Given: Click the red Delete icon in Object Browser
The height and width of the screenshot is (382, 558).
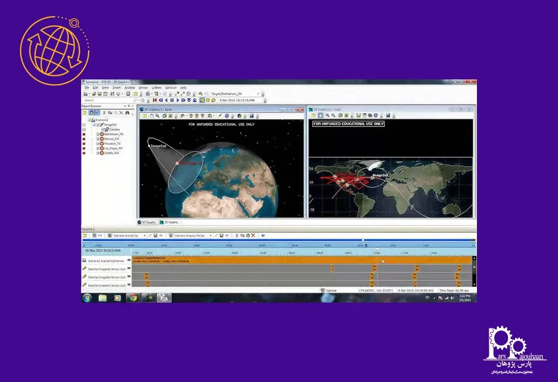Looking at the screenshot, I should (121, 112).
